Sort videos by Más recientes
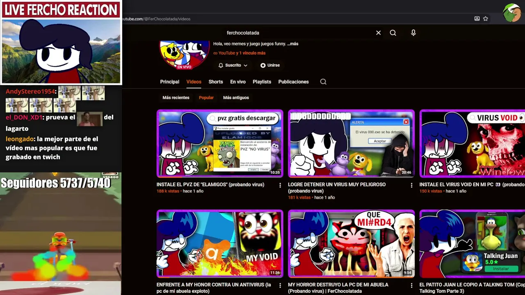The width and height of the screenshot is (525, 295). (x=176, y=98)
